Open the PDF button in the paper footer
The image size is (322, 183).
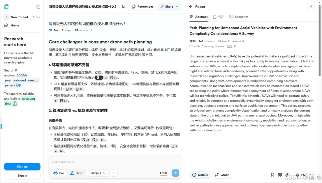pyautogui.click(x=304, y=175)
